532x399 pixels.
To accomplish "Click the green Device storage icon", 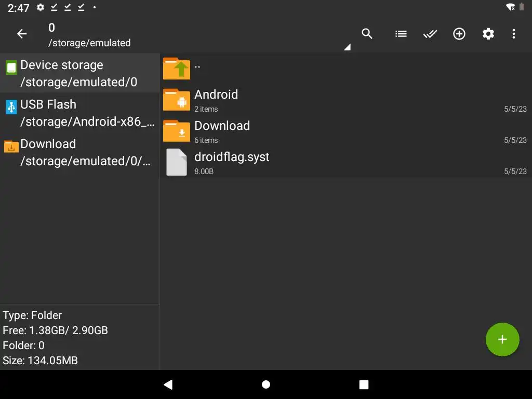I will tap(11, 67).
